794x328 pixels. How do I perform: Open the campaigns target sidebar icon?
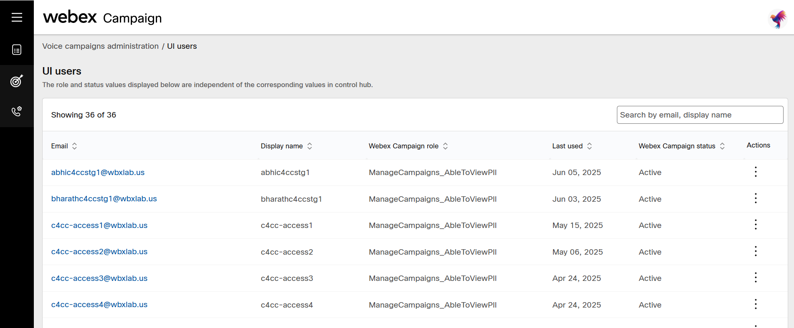(17, 81)
